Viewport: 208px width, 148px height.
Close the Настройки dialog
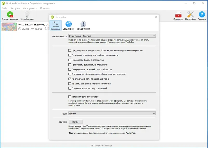[156, 17]
